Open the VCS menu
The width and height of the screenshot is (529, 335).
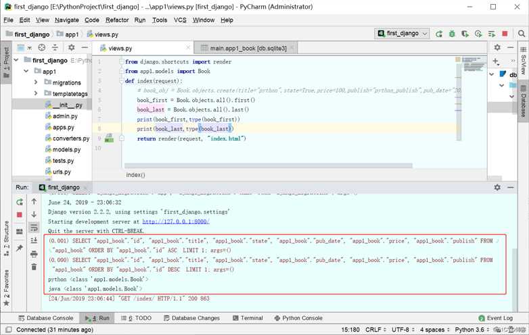(x=180, y=20)
